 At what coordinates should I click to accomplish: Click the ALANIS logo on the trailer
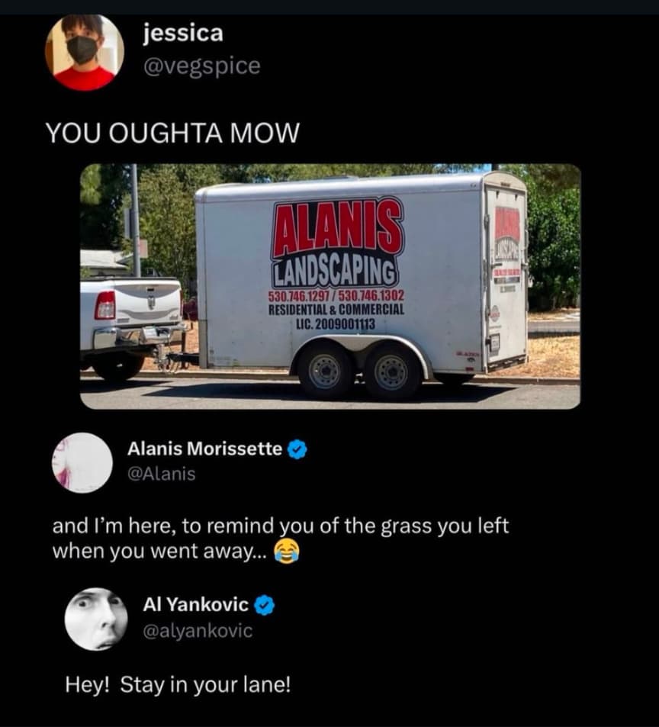point(337,228)
